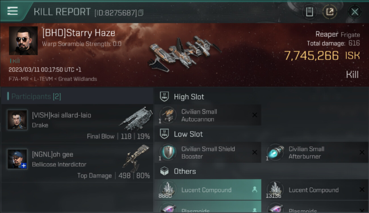Open oh gee's Bellicose Interdictor entry
369x213 pixels.
click(77, 163)
